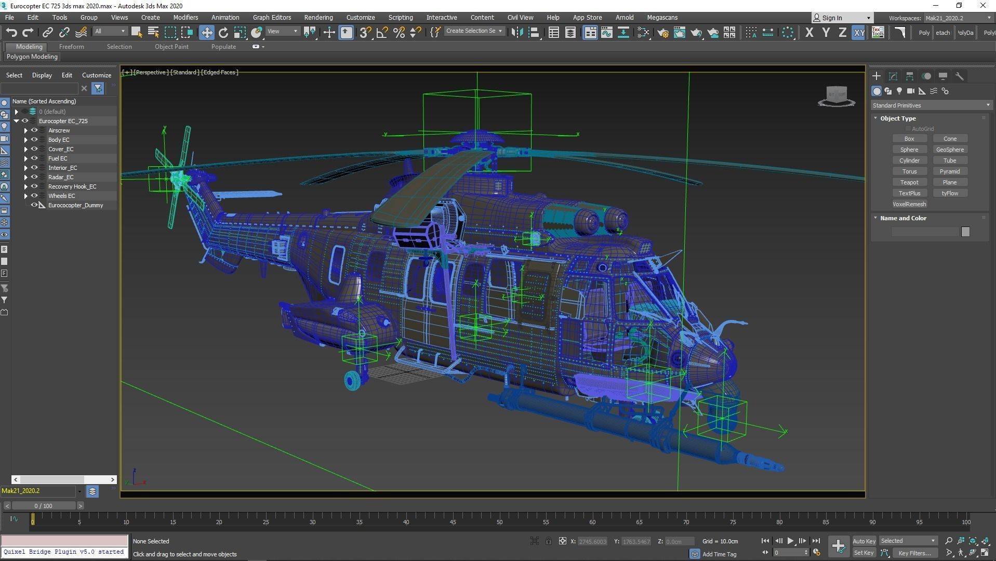Viewport: 996px width, 561px height.
Task: Click the Set Key button
Action: [x=864, y=553]
